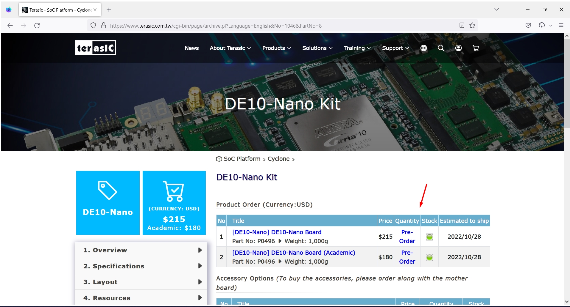The image size is (570, 307).
Task: Open a new browser tab
Action: pyautogui.click(x=109, y=10)
